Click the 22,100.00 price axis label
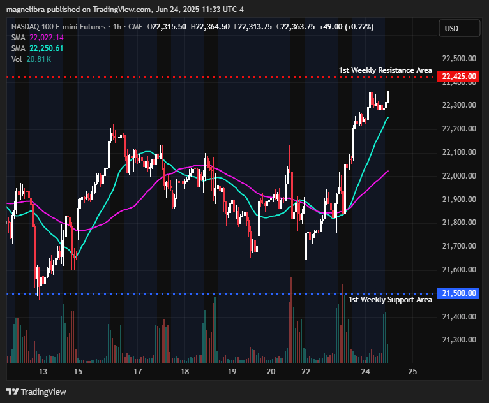 pyautogui.click(x=459, y=152)
